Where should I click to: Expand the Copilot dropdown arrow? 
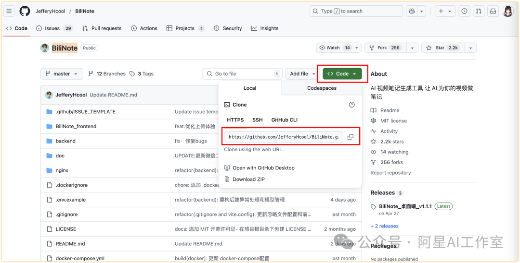[x=421, y=11]
